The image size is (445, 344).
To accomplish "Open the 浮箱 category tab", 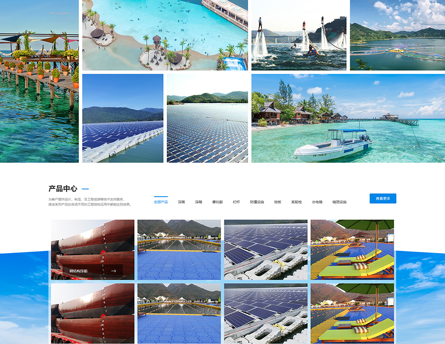I will click(198, 202).
